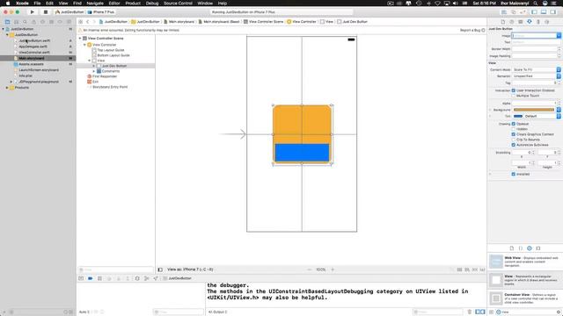The height and width of the screenshot is (316, 563).
Task: Toggle the Installed checkbox
Action: point(514,174)
